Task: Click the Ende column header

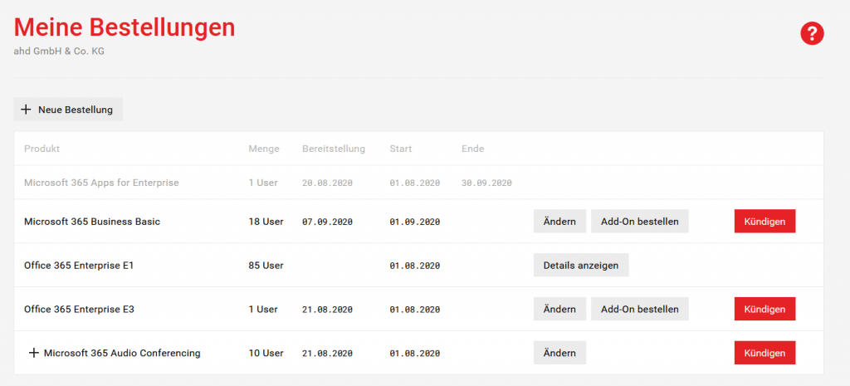Action: click(x=472, y=149)
